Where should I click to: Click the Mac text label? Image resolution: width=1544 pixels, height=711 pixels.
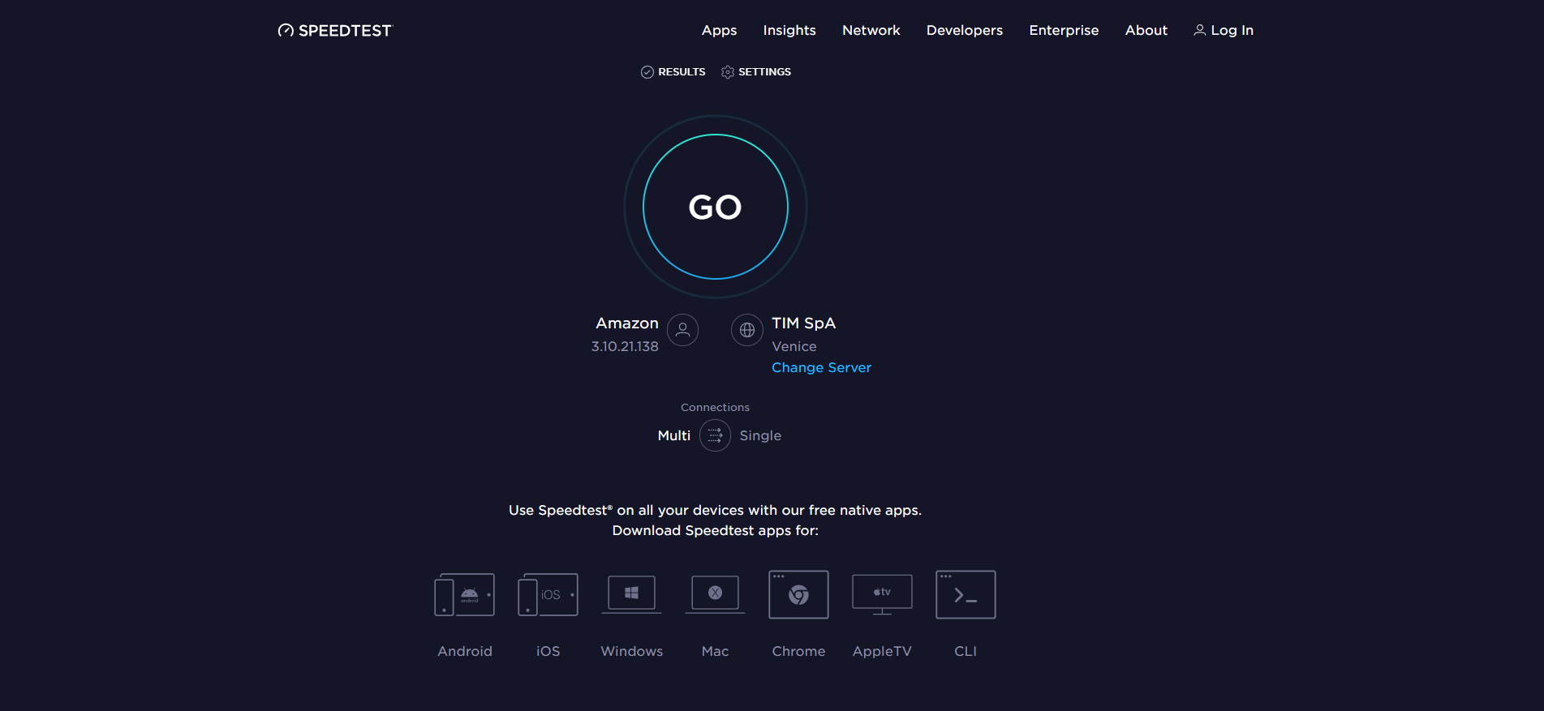(x=715, y=651)
